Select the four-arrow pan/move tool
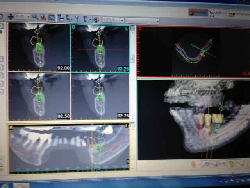This screenshot has height=188, width=250. coord(11,16)
